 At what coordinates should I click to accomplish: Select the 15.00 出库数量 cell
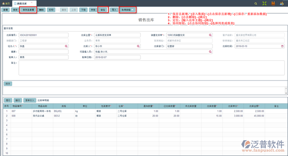(212, 116)
